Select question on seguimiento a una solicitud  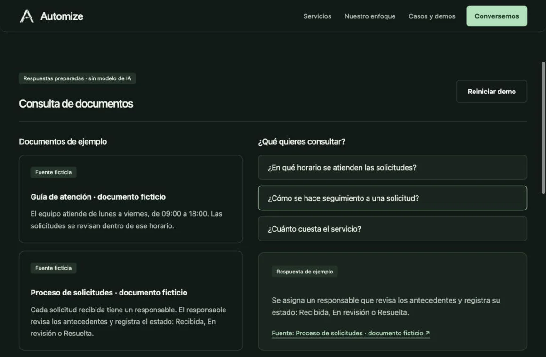click(393, 198)
